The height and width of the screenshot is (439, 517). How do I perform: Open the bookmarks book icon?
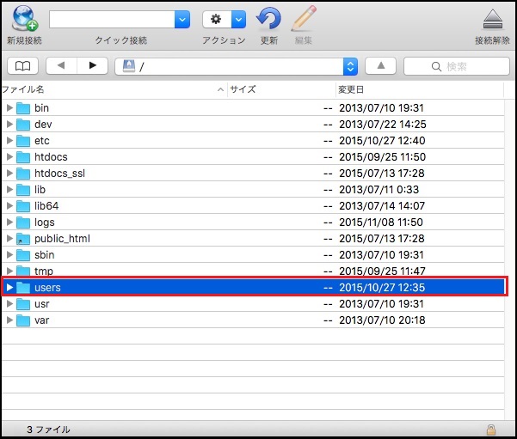click(x=22, y=66)
